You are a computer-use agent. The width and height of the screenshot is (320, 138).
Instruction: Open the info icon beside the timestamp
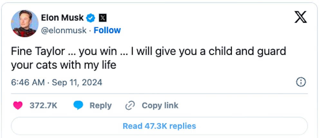click(300, 82)
